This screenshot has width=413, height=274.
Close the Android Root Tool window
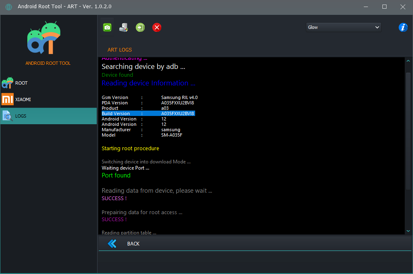[x=403, y=7]
